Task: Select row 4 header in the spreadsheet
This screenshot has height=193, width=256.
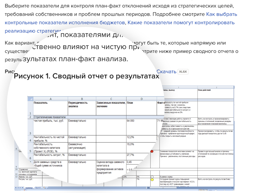Action: (x=30, y=139)
